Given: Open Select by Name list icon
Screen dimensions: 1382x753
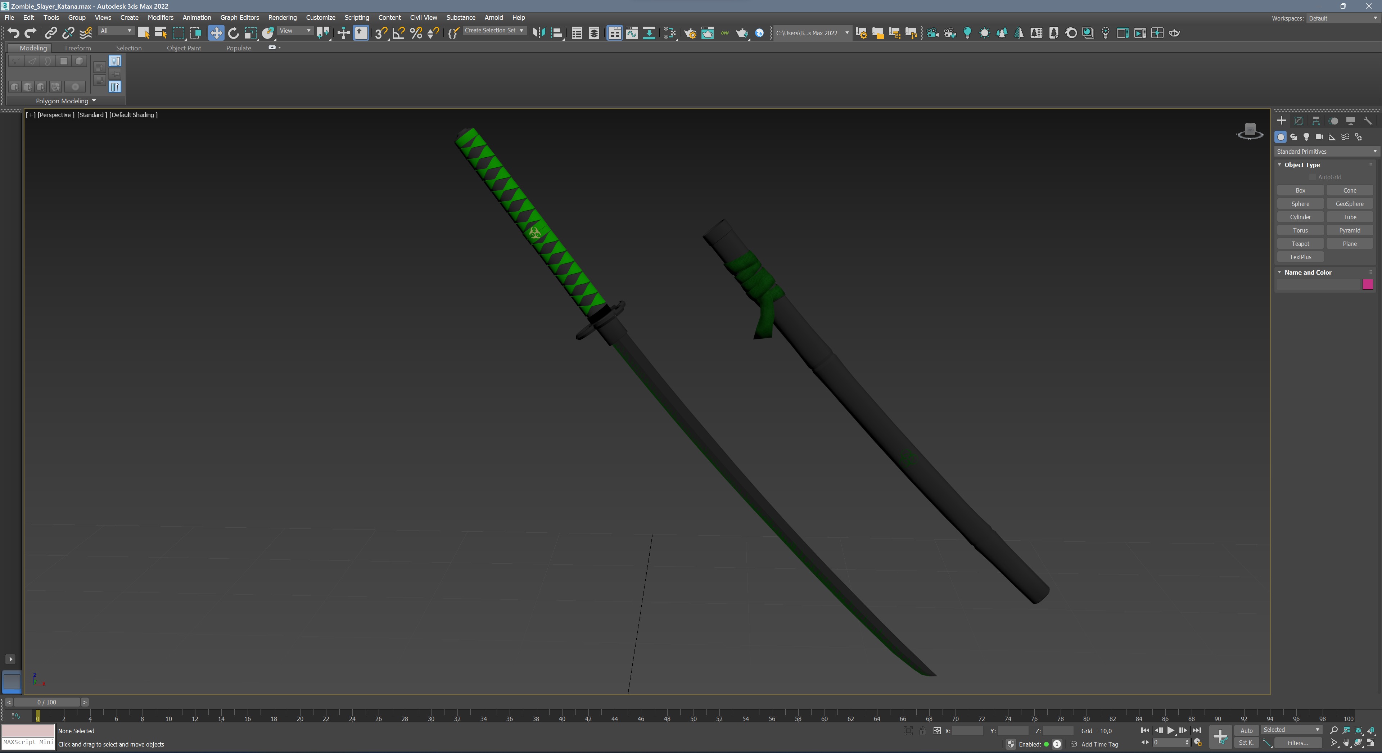Looking at the screenshot, I should tap(161, 33).
